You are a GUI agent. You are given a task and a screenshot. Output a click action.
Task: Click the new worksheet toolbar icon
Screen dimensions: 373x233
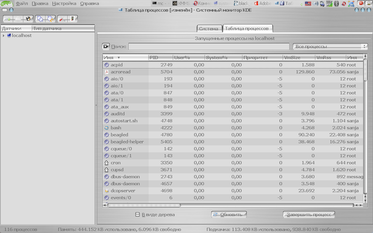(9, 19)
